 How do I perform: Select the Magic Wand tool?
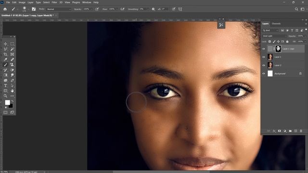pyautogui.click(x=12, y=49)
